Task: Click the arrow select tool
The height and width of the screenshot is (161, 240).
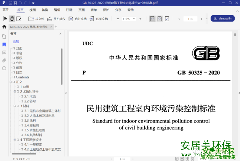Action: 5,18
